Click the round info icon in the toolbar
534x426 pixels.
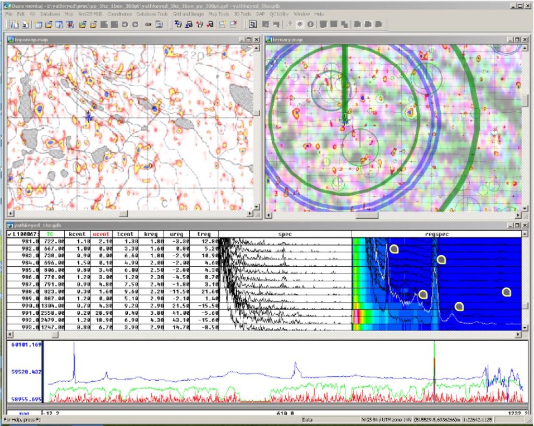pyautogui.click(x=310, y=25)
